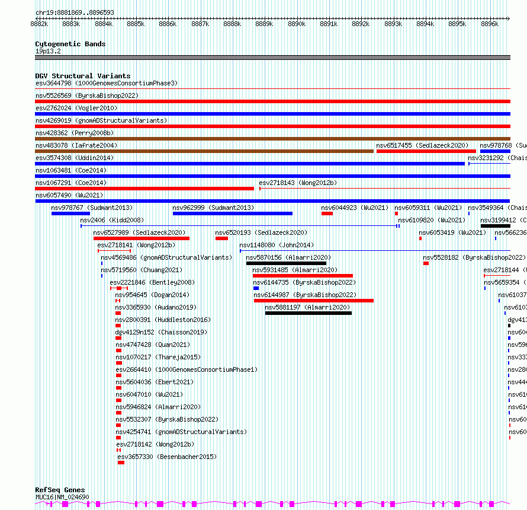Click the 8884k ruler position label
Image resolution: width=527 pixels, height=510 pixels.
pyautogui.click(x=104, y=24)
